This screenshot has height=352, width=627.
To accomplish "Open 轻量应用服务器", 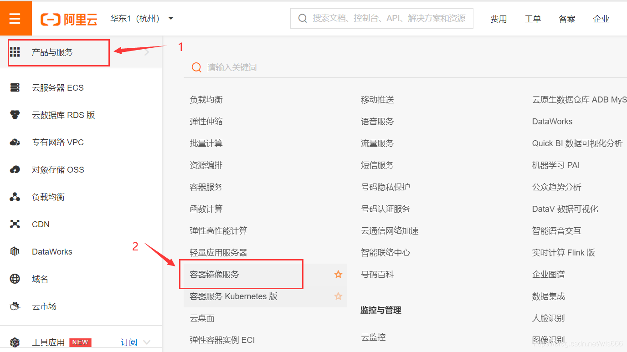I will click(x=218, y=253).
